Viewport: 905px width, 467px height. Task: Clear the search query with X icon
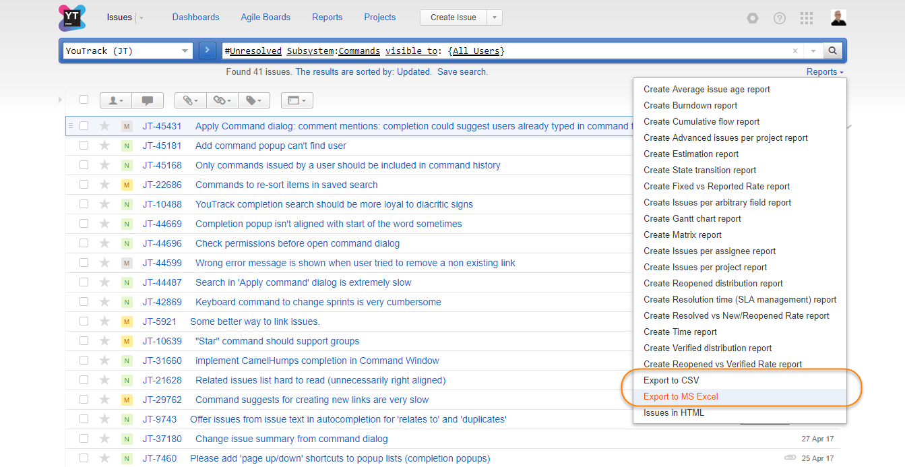click(795, 51)
